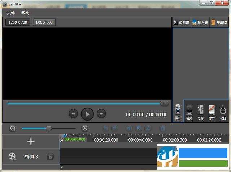Image resolution: width=231 pixels, height=172 pixels.
Task: Click the rewind button
Action: pyautogui.click(x=73, y=114)
